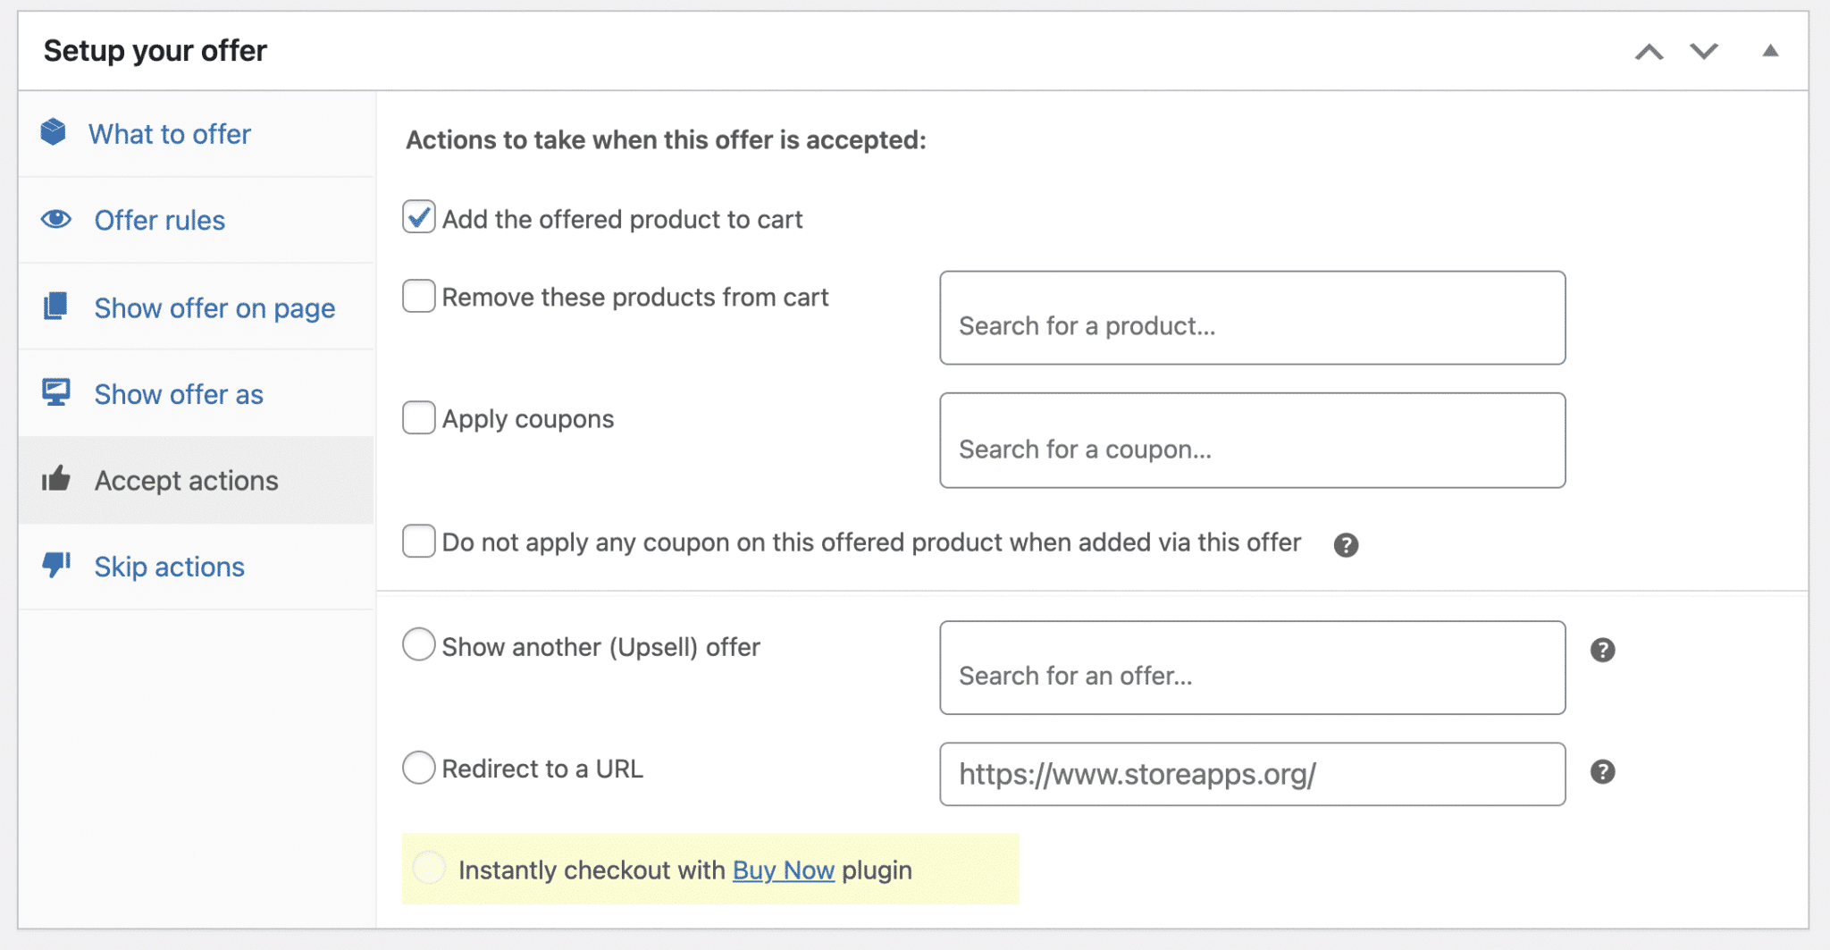Select Show another (Upsell) offer
This screenshot has width=1830, height=950.
418,644
